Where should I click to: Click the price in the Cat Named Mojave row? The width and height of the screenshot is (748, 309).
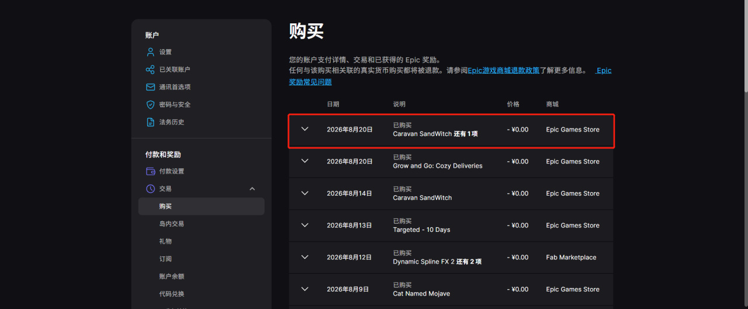click(x=518, y=289)
